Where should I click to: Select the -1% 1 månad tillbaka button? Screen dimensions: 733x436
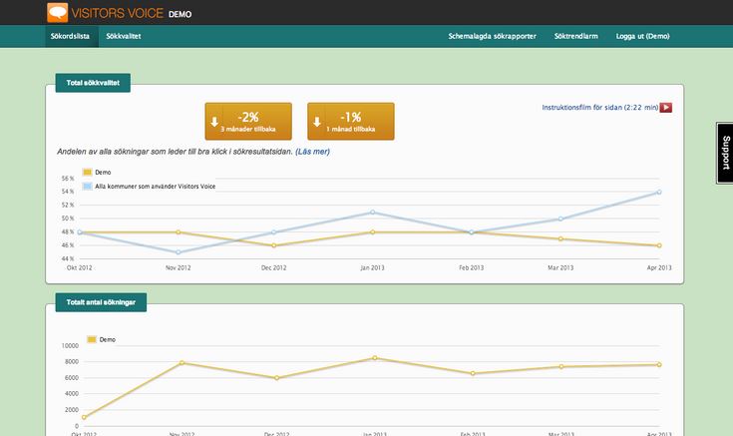coord(350,122)
